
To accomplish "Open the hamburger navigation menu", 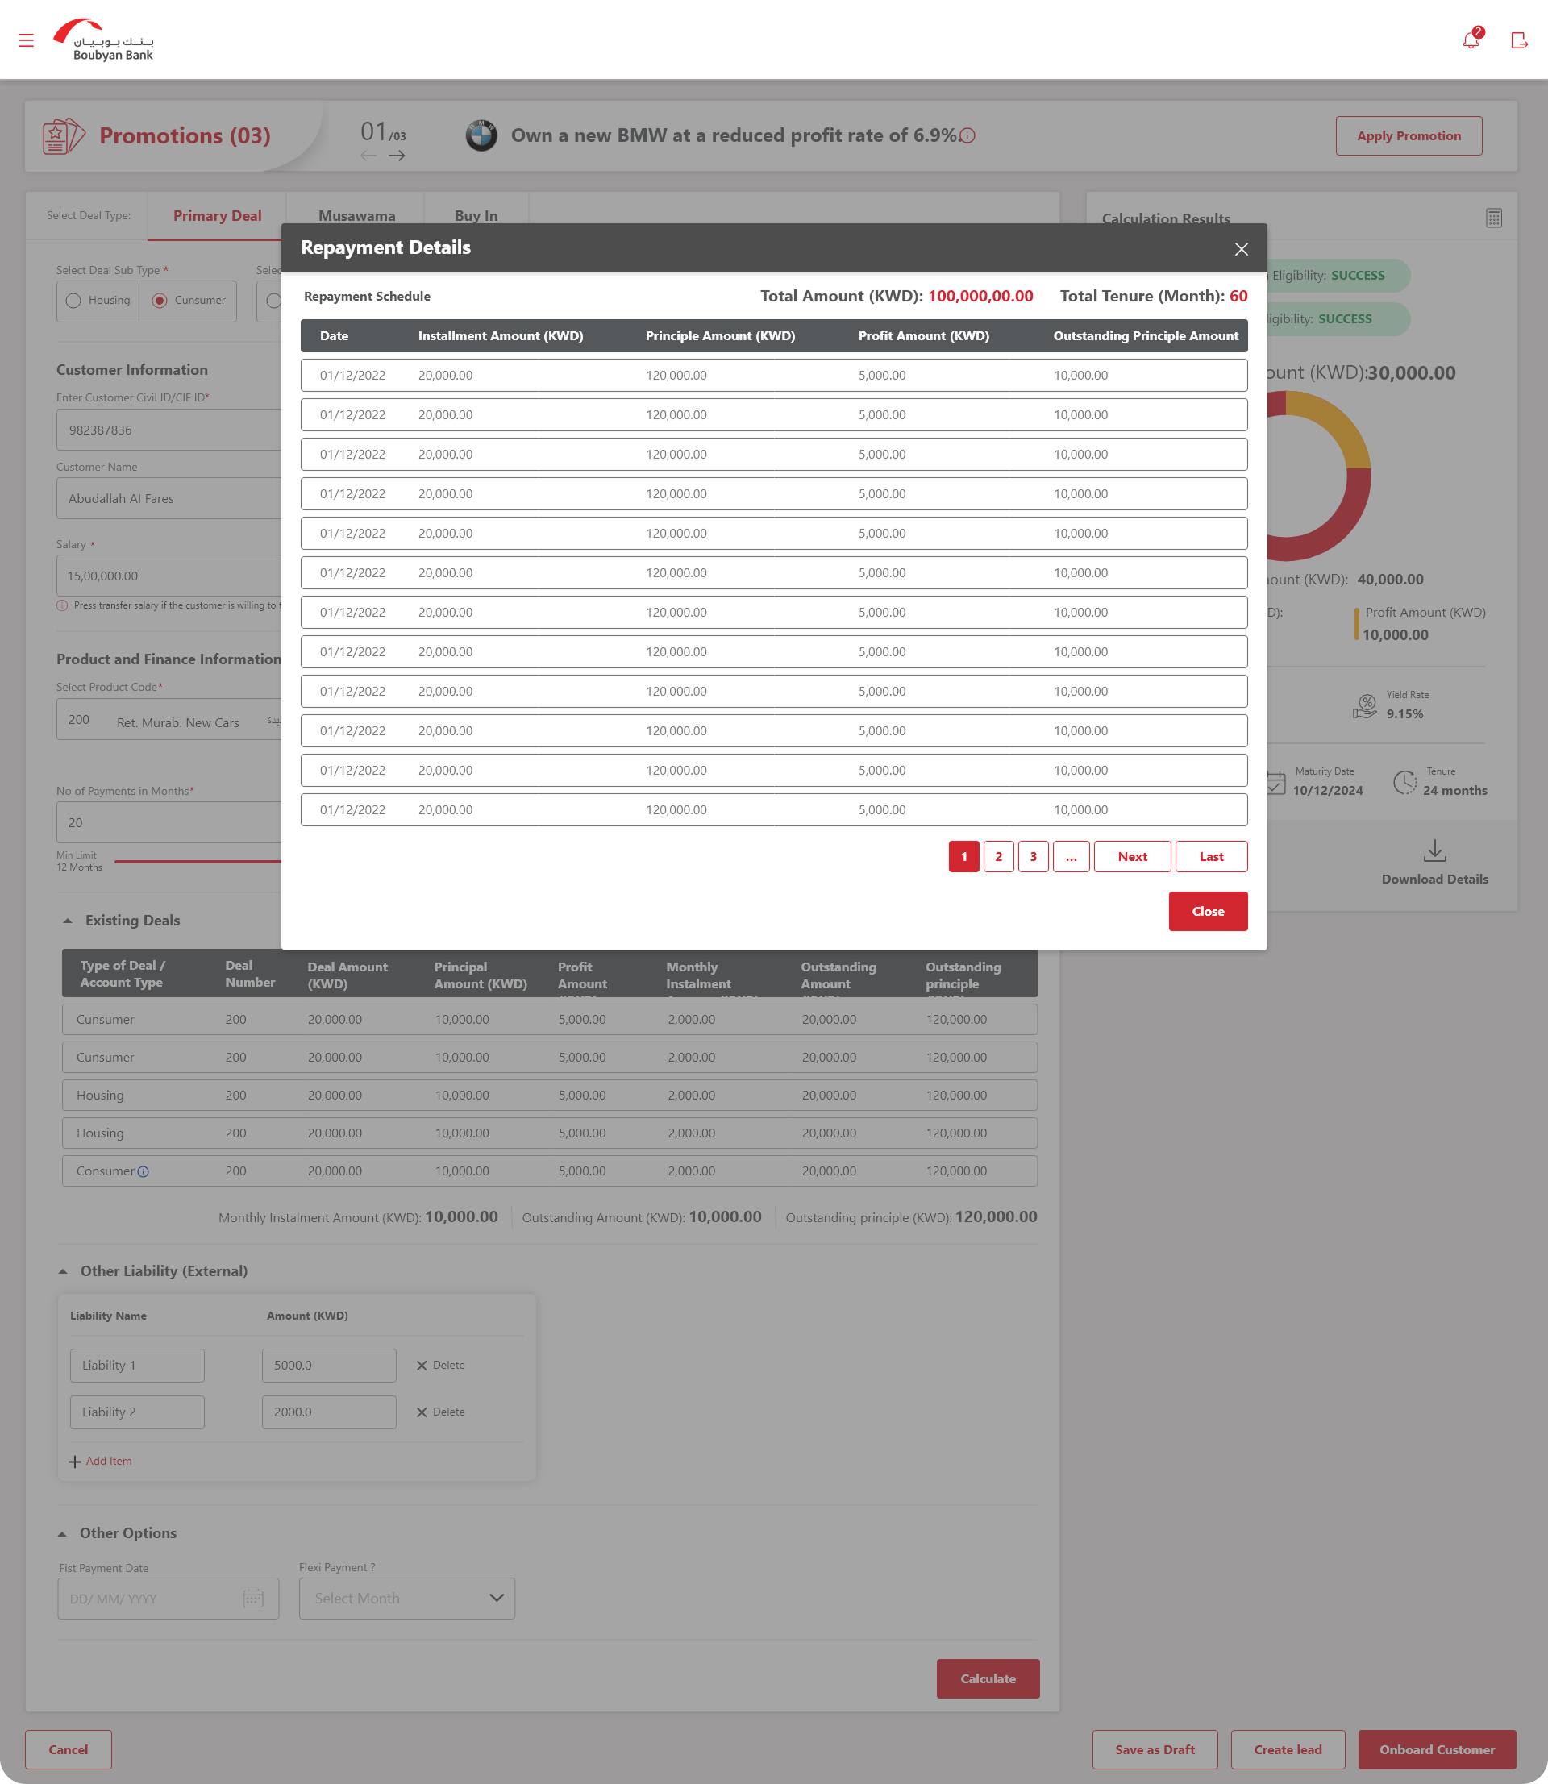I will click(x=26, y=40).
